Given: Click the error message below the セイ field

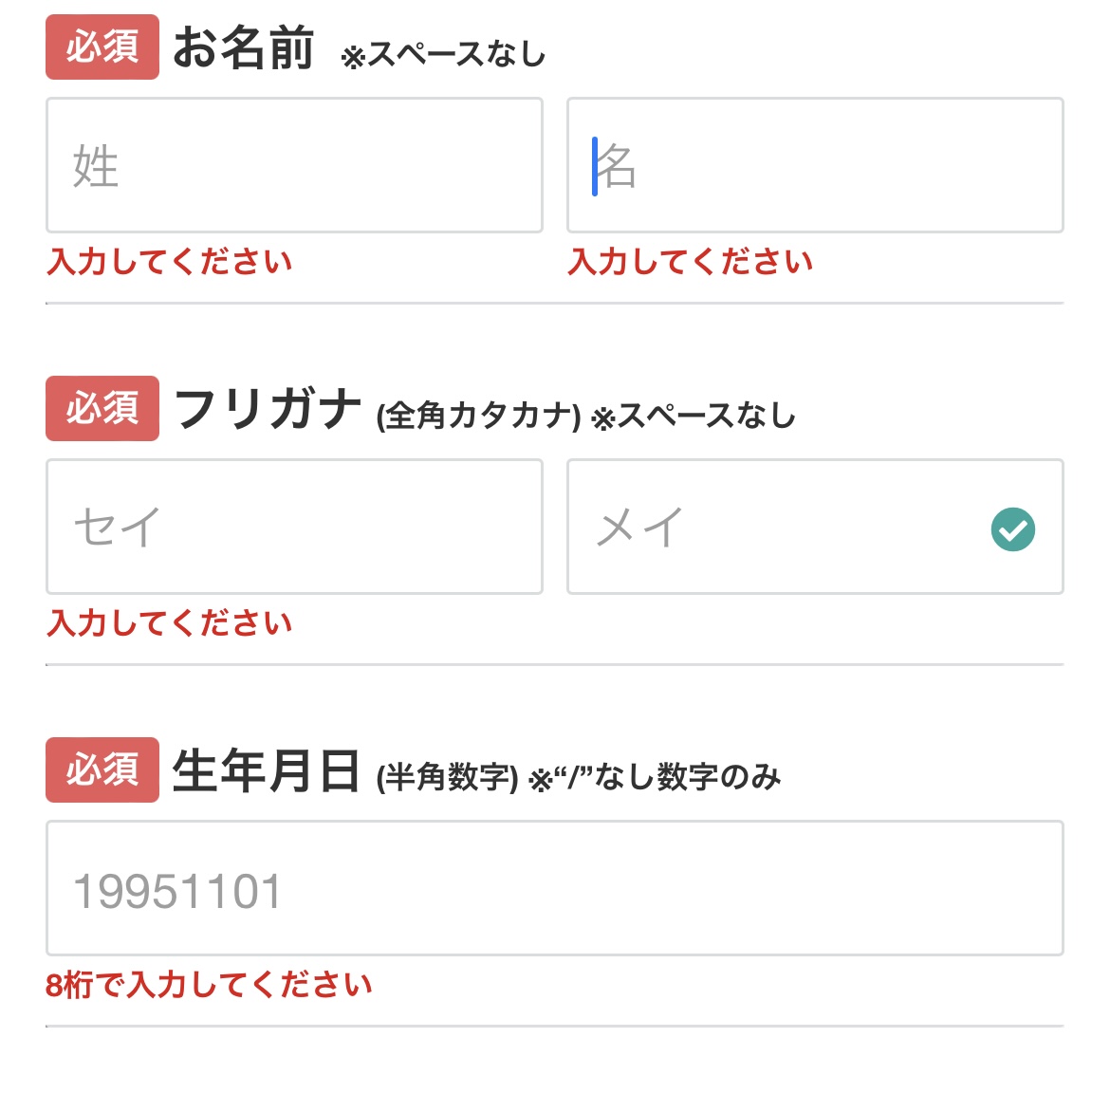Looking at the screenshot, I should click(170, 623).
